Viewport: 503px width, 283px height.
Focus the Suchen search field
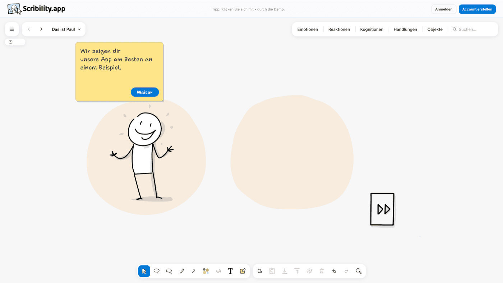(x=474, y=29)
